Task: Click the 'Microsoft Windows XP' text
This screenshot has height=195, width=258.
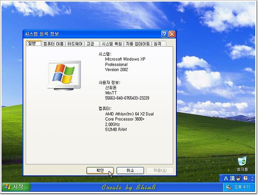Action: [x=125, y=59]
